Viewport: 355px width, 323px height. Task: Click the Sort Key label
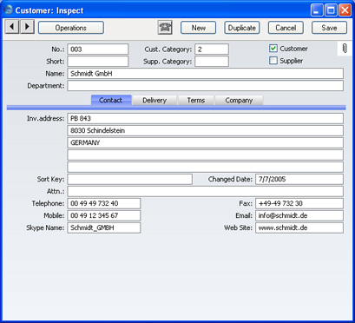pyautogui.click(x=50, y=179)
